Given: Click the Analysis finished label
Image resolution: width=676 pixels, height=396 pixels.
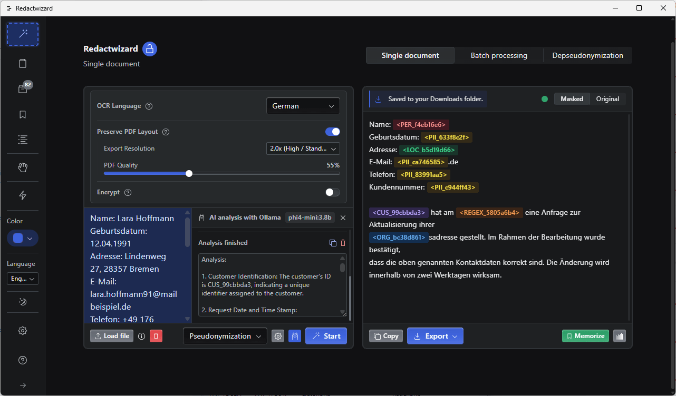Looking at the screenshot, I should pyautogui.click(x=223, y=243).
